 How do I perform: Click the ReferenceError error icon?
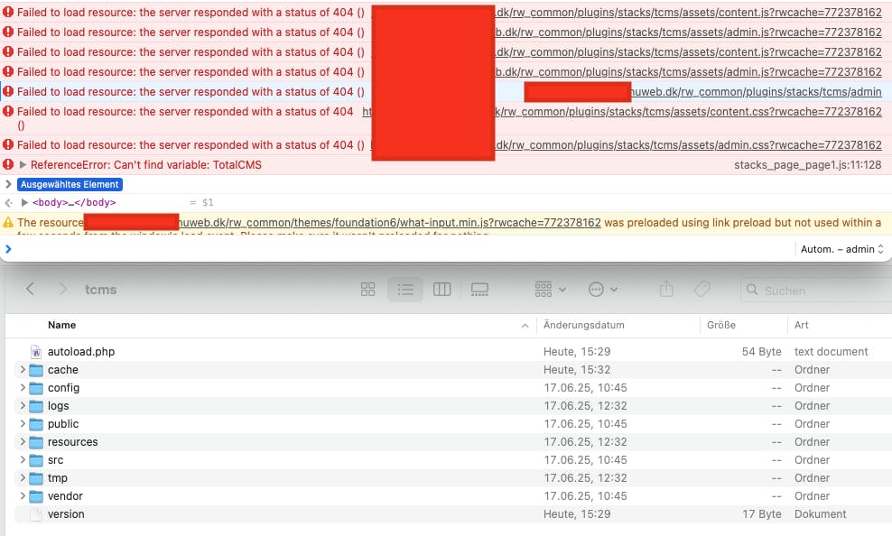click(x=8, y=165)
